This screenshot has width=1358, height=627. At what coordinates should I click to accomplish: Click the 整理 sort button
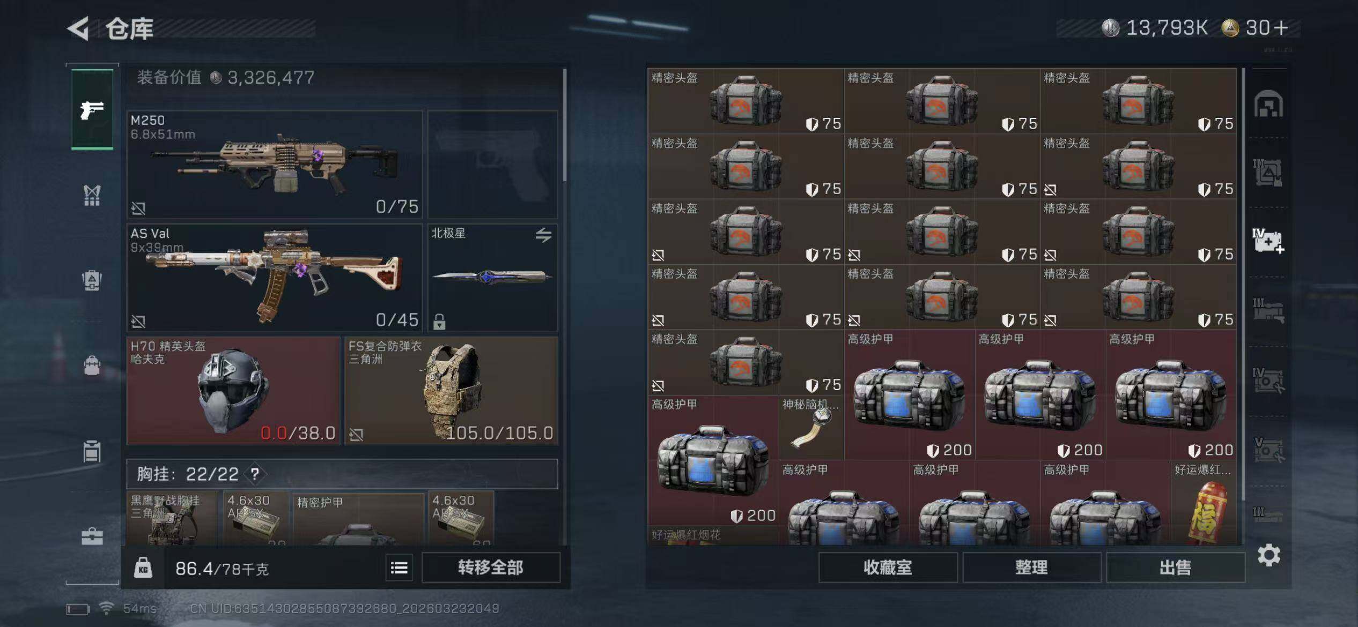click(x=1031, y=568)
